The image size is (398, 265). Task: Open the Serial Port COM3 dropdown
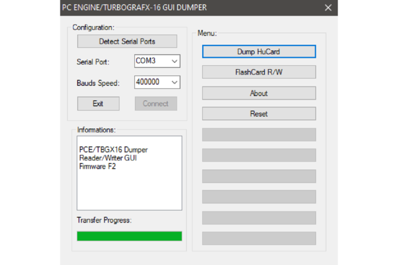(157, 61)
